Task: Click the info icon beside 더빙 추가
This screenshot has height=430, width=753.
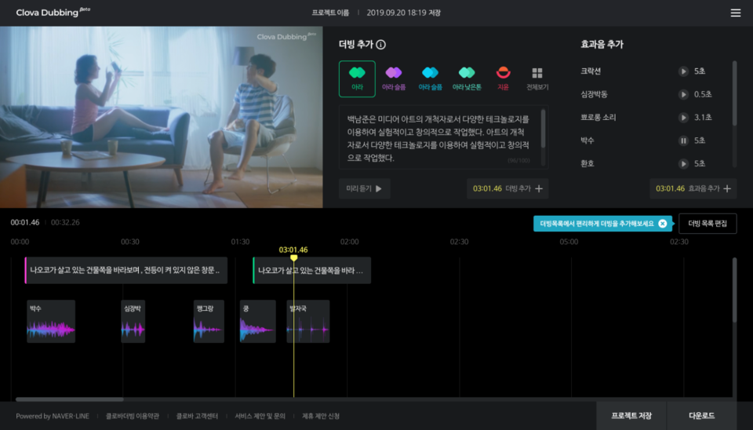Action: [380, 45]
